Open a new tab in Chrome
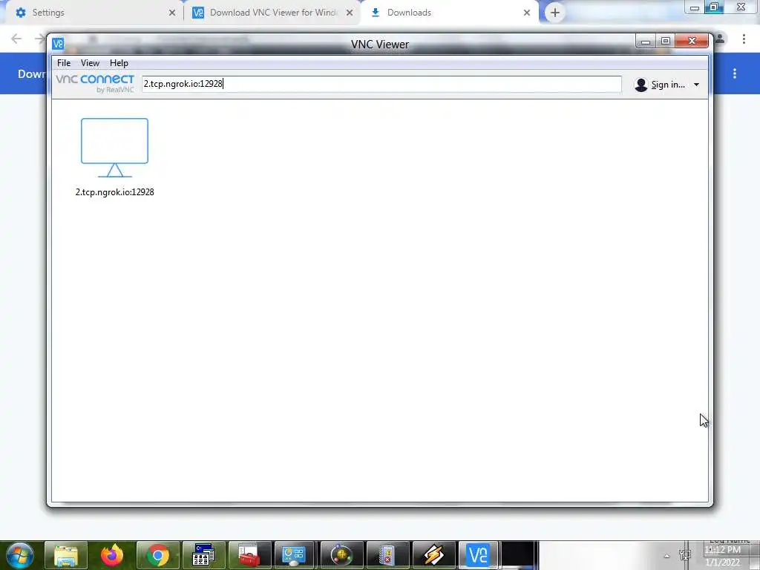Image resolution: width=760 pixels, height=570 pixels. pos(555,13)
